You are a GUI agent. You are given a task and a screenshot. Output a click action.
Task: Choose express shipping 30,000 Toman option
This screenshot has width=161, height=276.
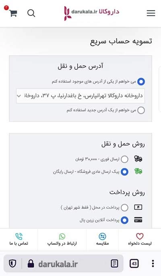(x=124, y=159)
